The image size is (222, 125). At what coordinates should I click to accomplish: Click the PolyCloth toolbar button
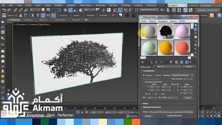point(90,15)
